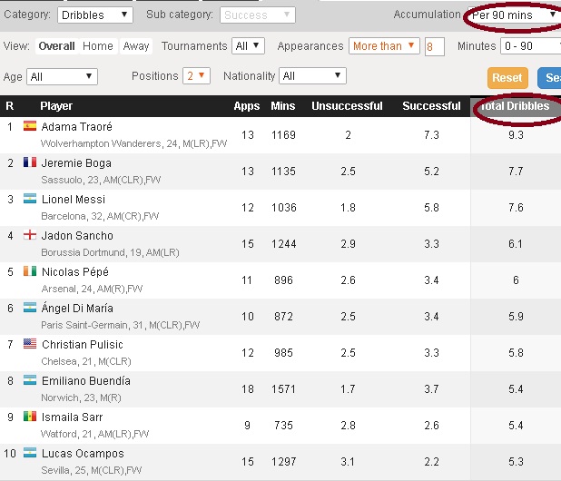Open the Age All dropdown
The height and width of the screenshot is (481, 561).
(62, 76)
